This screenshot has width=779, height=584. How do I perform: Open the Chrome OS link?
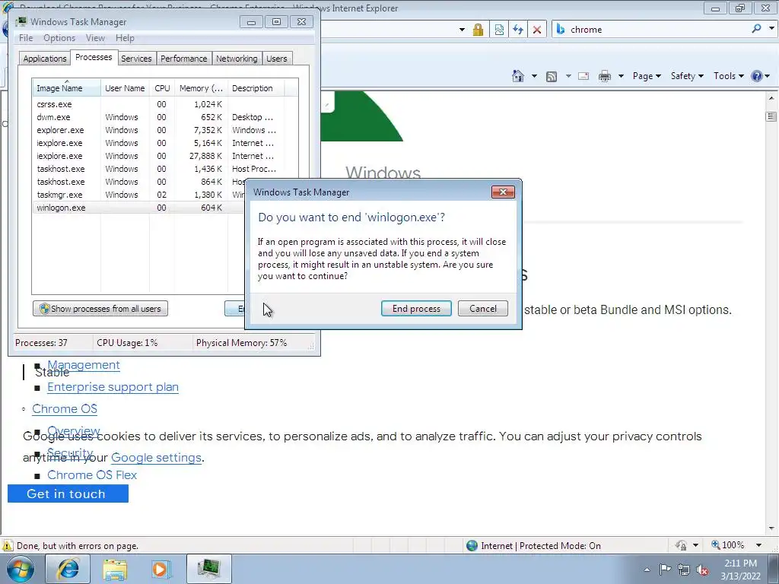pyautogui.click(x=65, y=408)
